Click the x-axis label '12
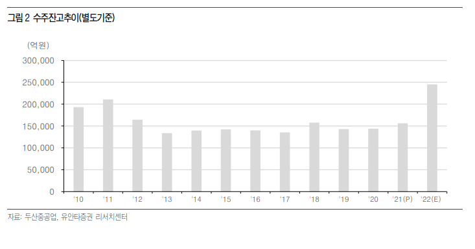 (x=137, y=199)
